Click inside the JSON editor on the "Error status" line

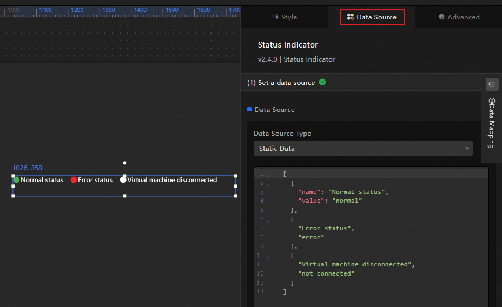click(x=325, y=228)
